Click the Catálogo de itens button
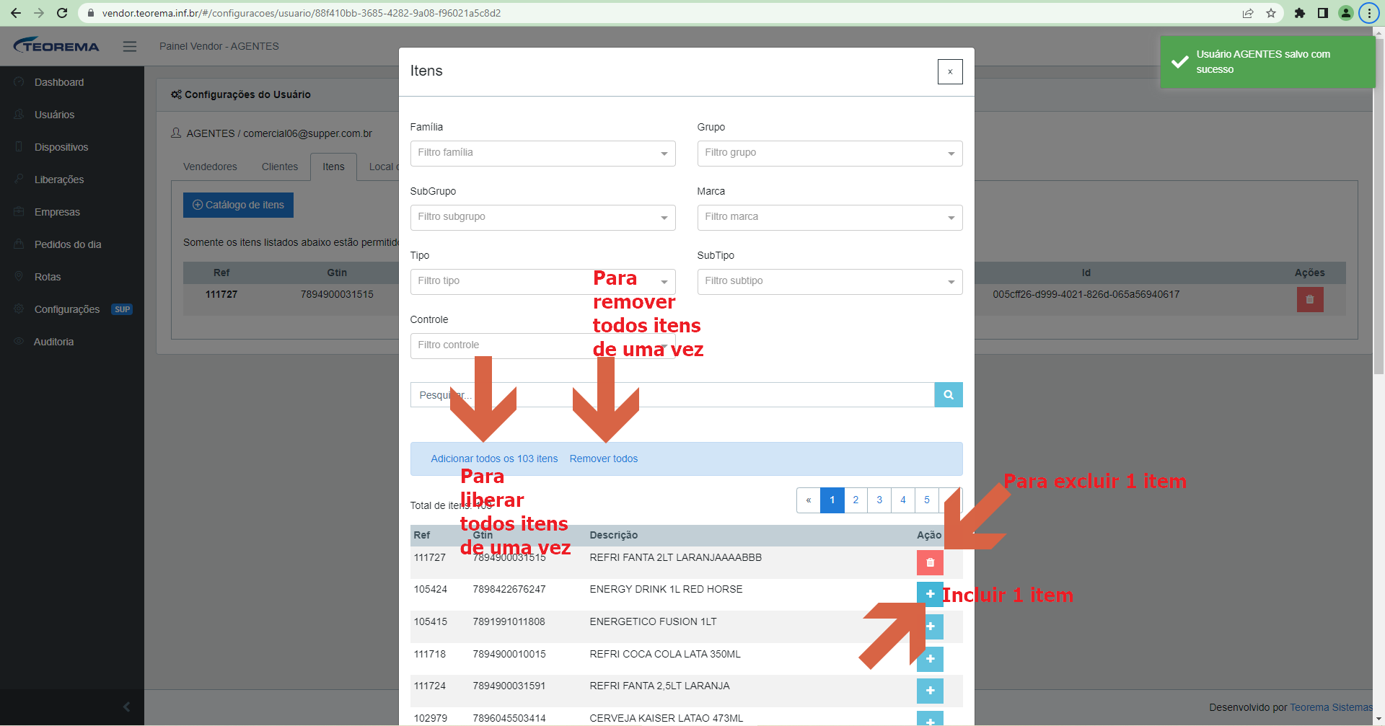This screenshot has width=1385, height=726. (x=238, y=205)
